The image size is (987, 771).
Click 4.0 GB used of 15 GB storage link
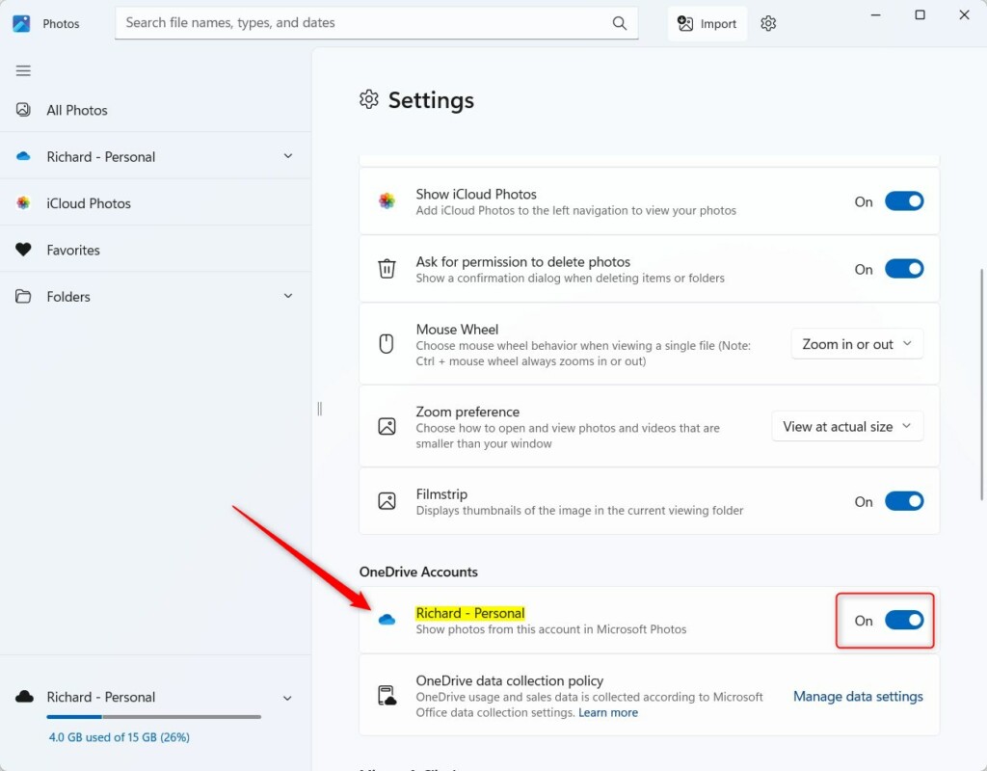click(119, 737)
